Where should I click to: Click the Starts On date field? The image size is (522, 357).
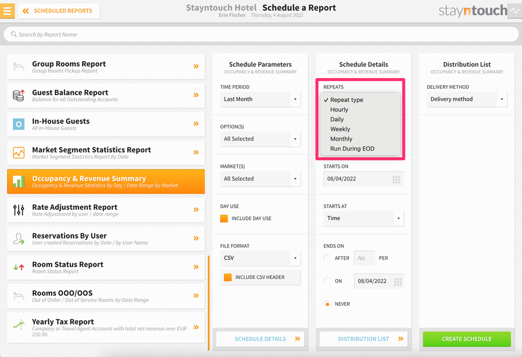click(x=364, y=179)
